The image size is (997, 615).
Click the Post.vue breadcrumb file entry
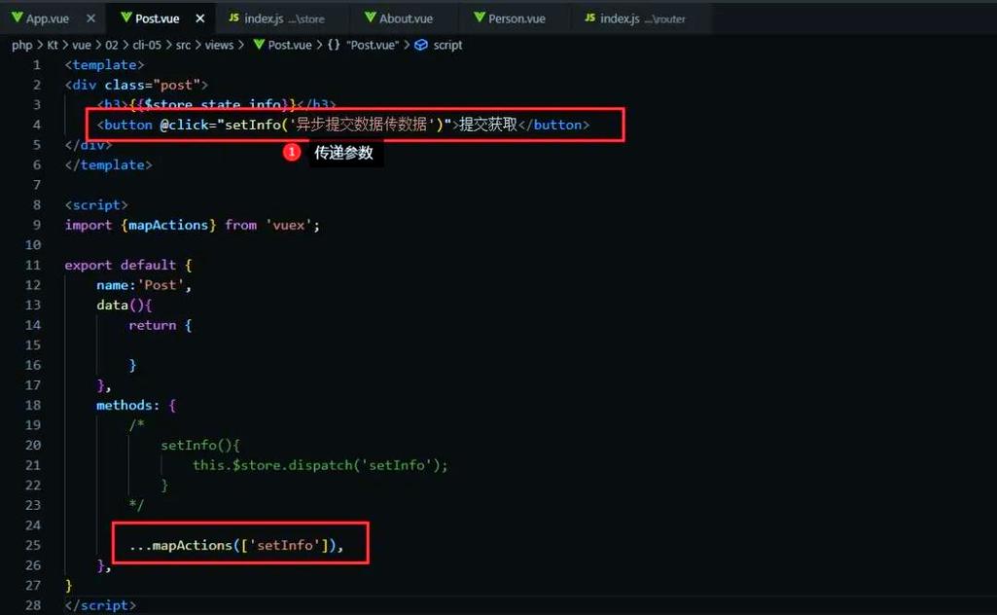[x=283, y=45]
